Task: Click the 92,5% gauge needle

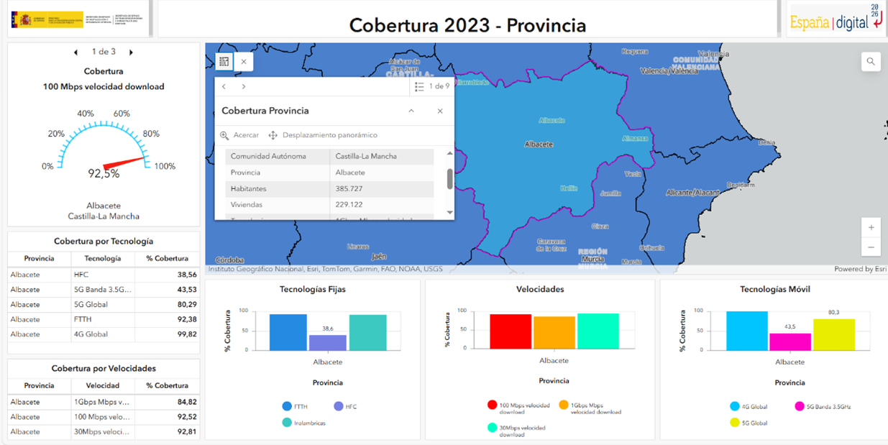Action: pos(124,164)
